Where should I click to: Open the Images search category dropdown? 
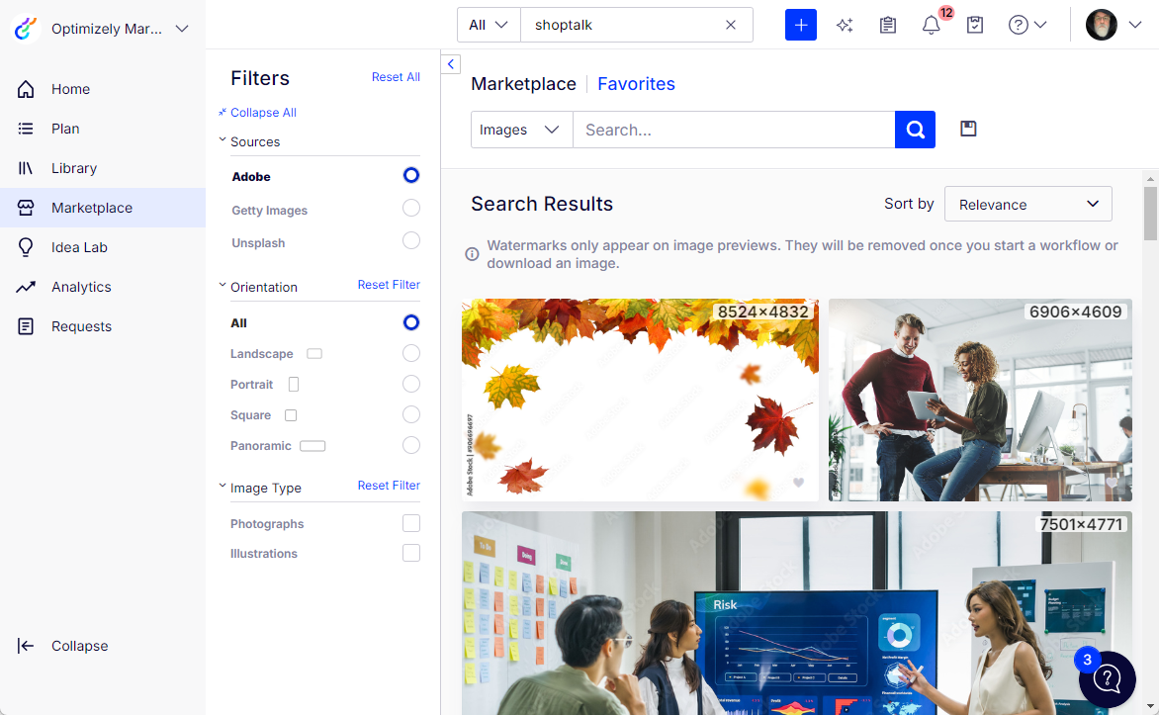(521, 129)
